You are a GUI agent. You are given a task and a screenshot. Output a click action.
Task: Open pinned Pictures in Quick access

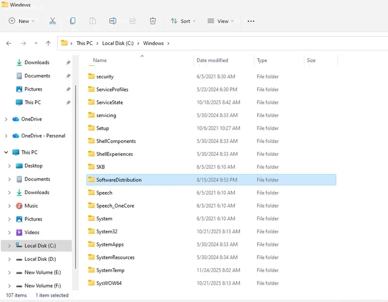(33, 89)
